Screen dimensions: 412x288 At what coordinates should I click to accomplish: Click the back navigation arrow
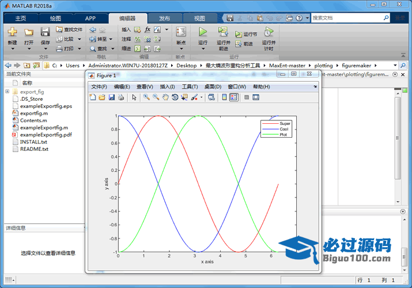click(8, 65)
